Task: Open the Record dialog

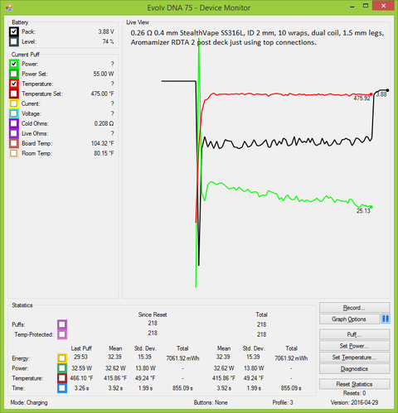Action: (354, 308)
